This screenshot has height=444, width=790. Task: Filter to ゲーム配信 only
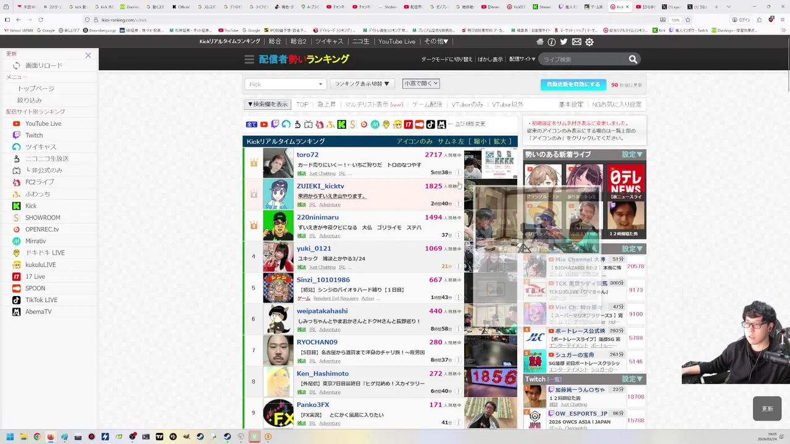(427, 104)
